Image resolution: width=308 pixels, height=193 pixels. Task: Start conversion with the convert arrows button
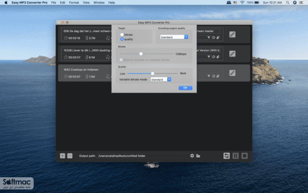pos(226,156)
